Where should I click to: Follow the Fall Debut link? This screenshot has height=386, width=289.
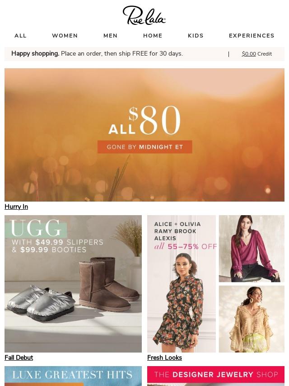(x=19, y=358)
